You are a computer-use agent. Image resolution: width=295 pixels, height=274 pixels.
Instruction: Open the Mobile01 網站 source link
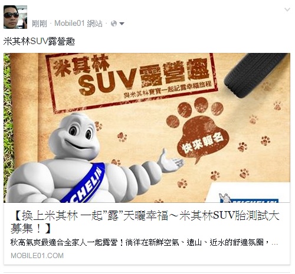pos(78,24)
